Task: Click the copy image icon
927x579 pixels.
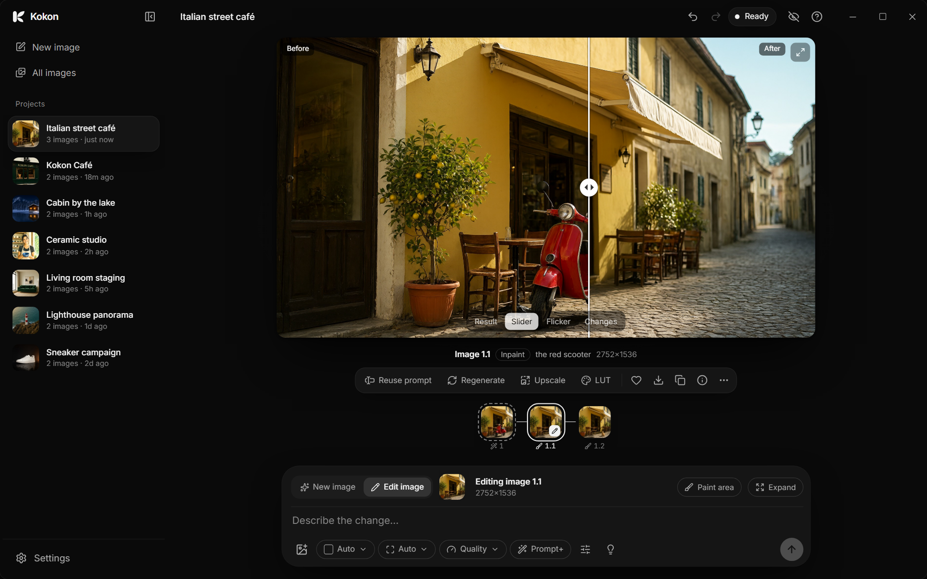Action: (680, 380)
